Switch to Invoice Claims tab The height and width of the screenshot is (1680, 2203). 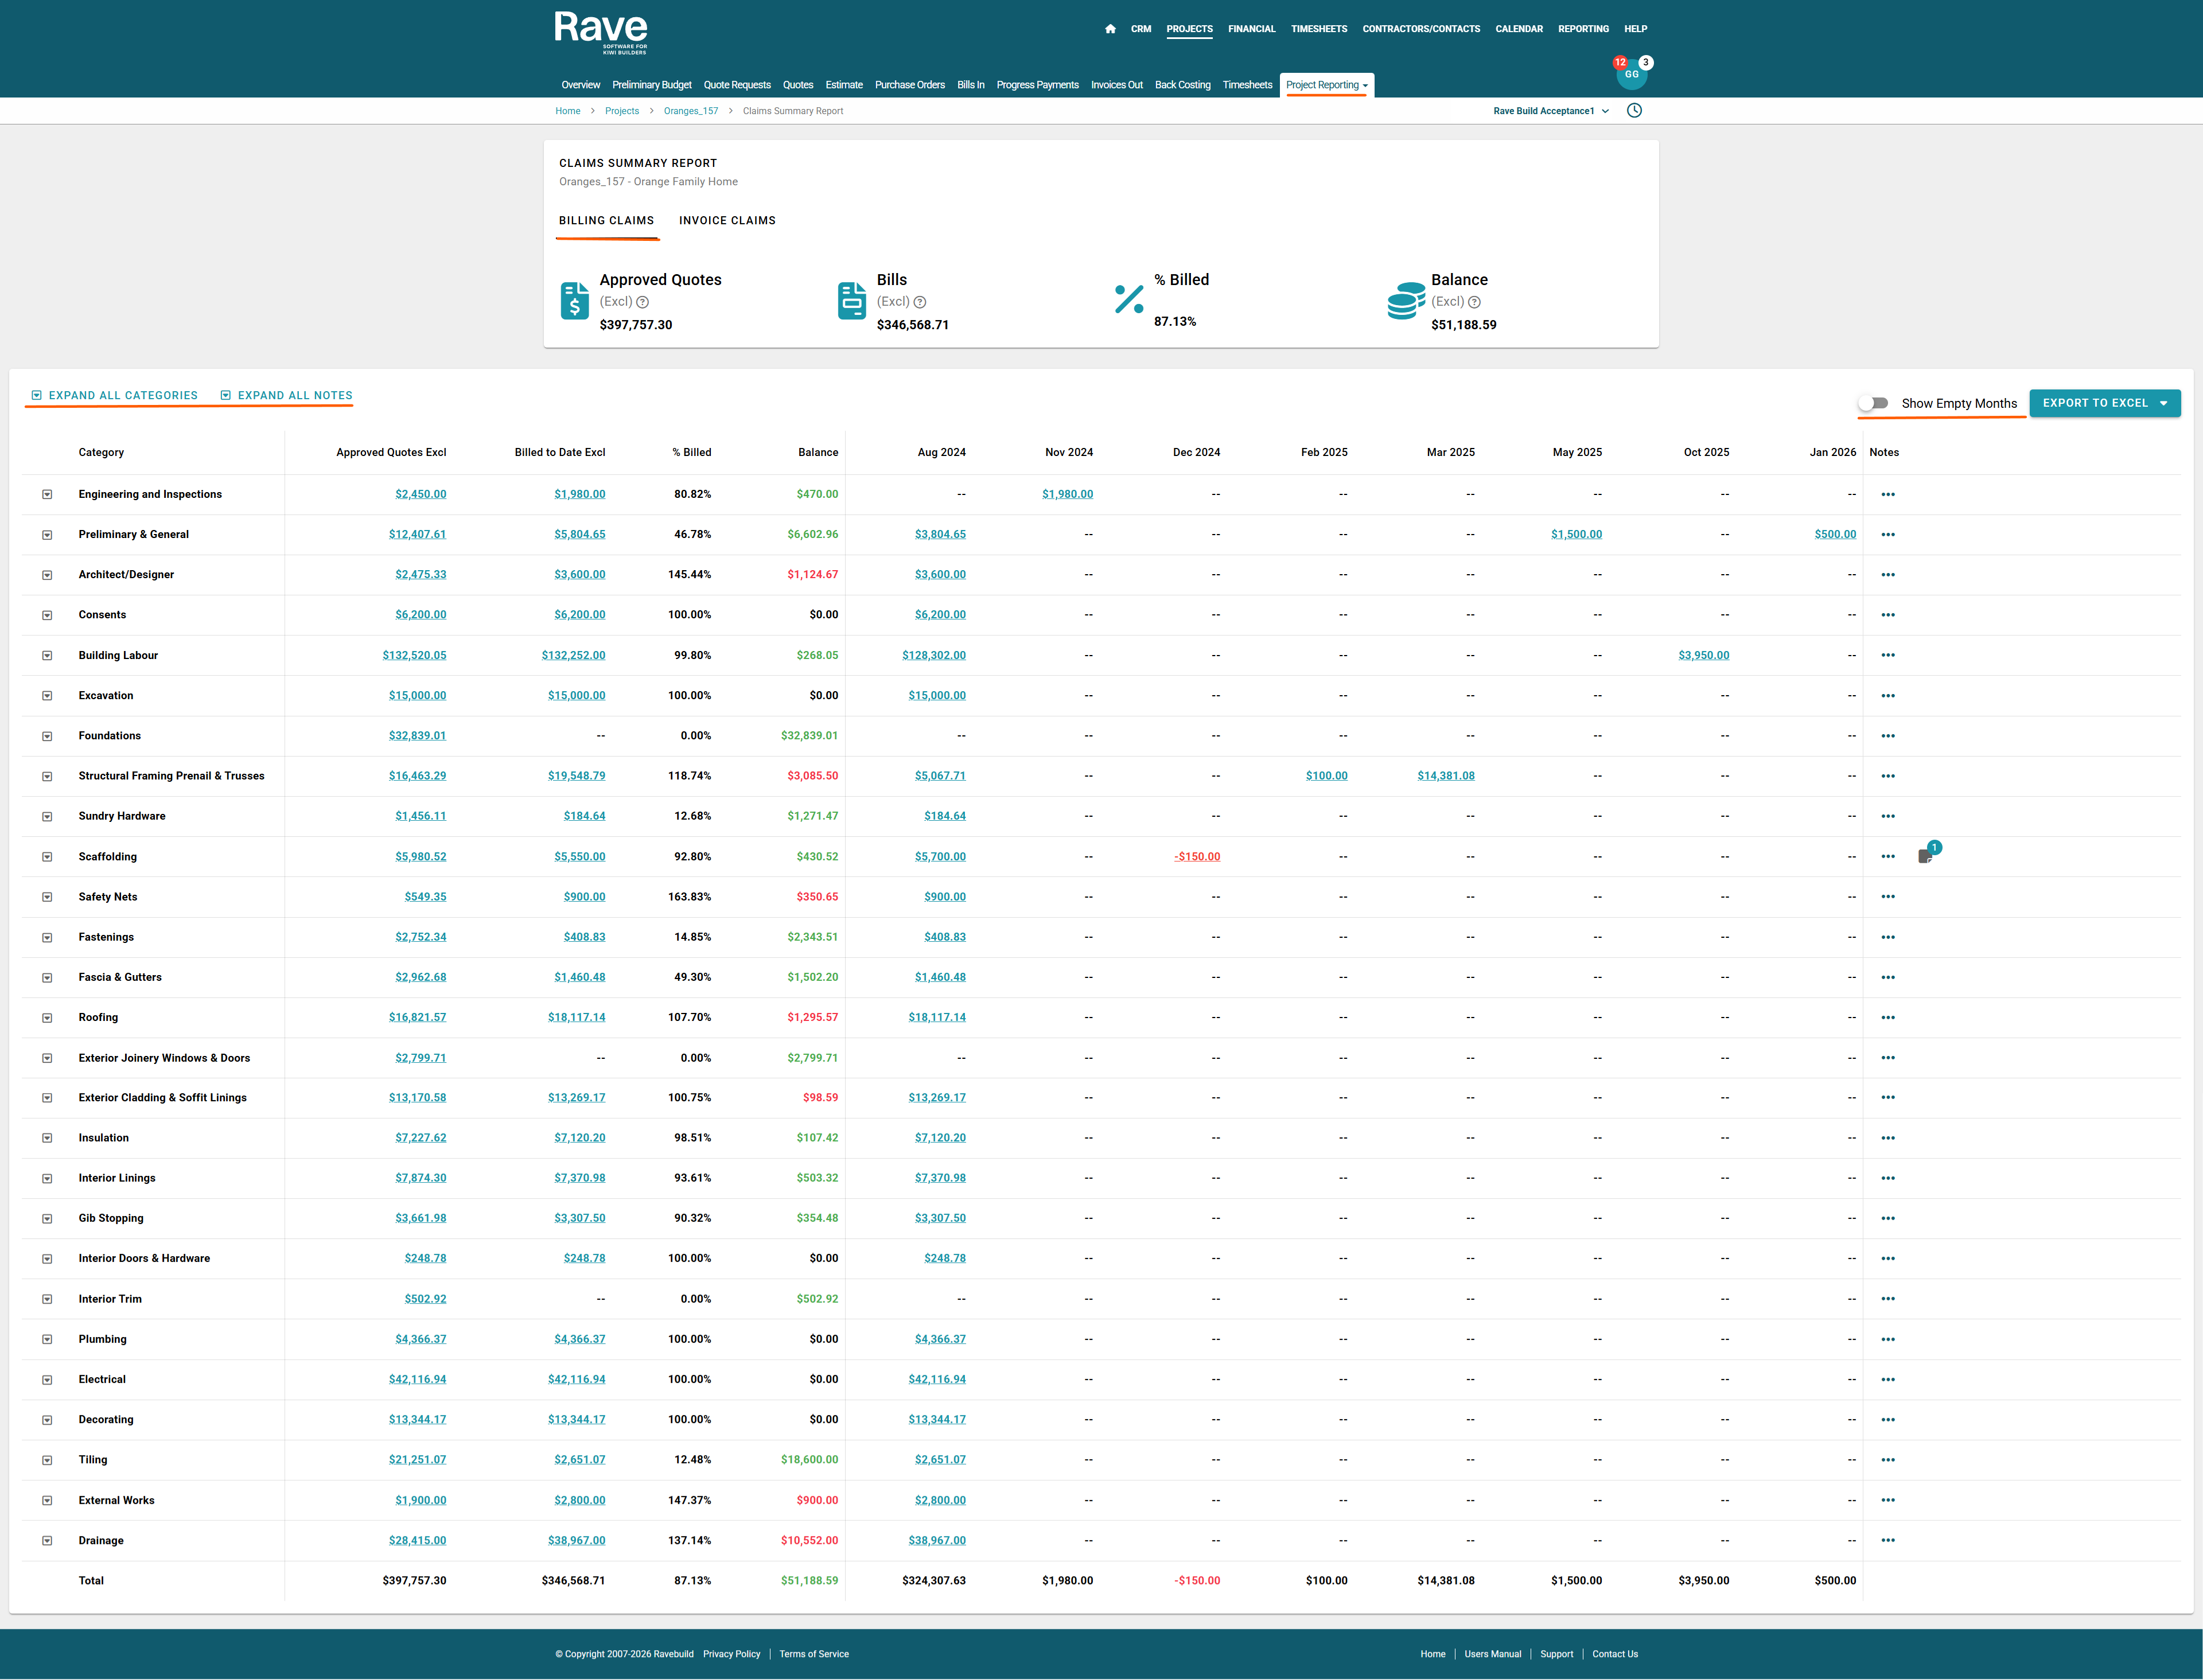[727, 220]
